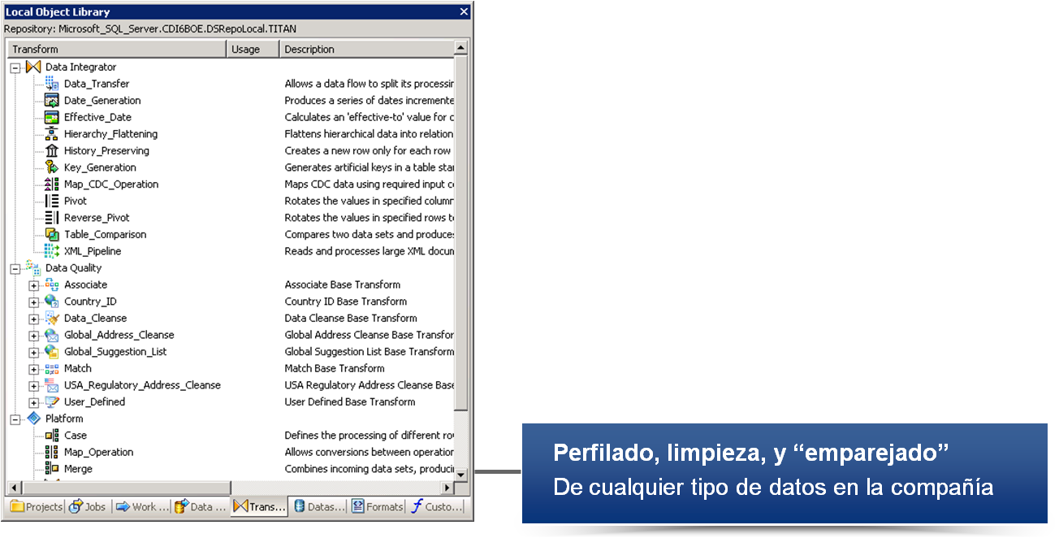Select the Reverse_Pivot tree item
Image resolution: width=1059 pixels, height=538 pixels.
pos(97,218)
